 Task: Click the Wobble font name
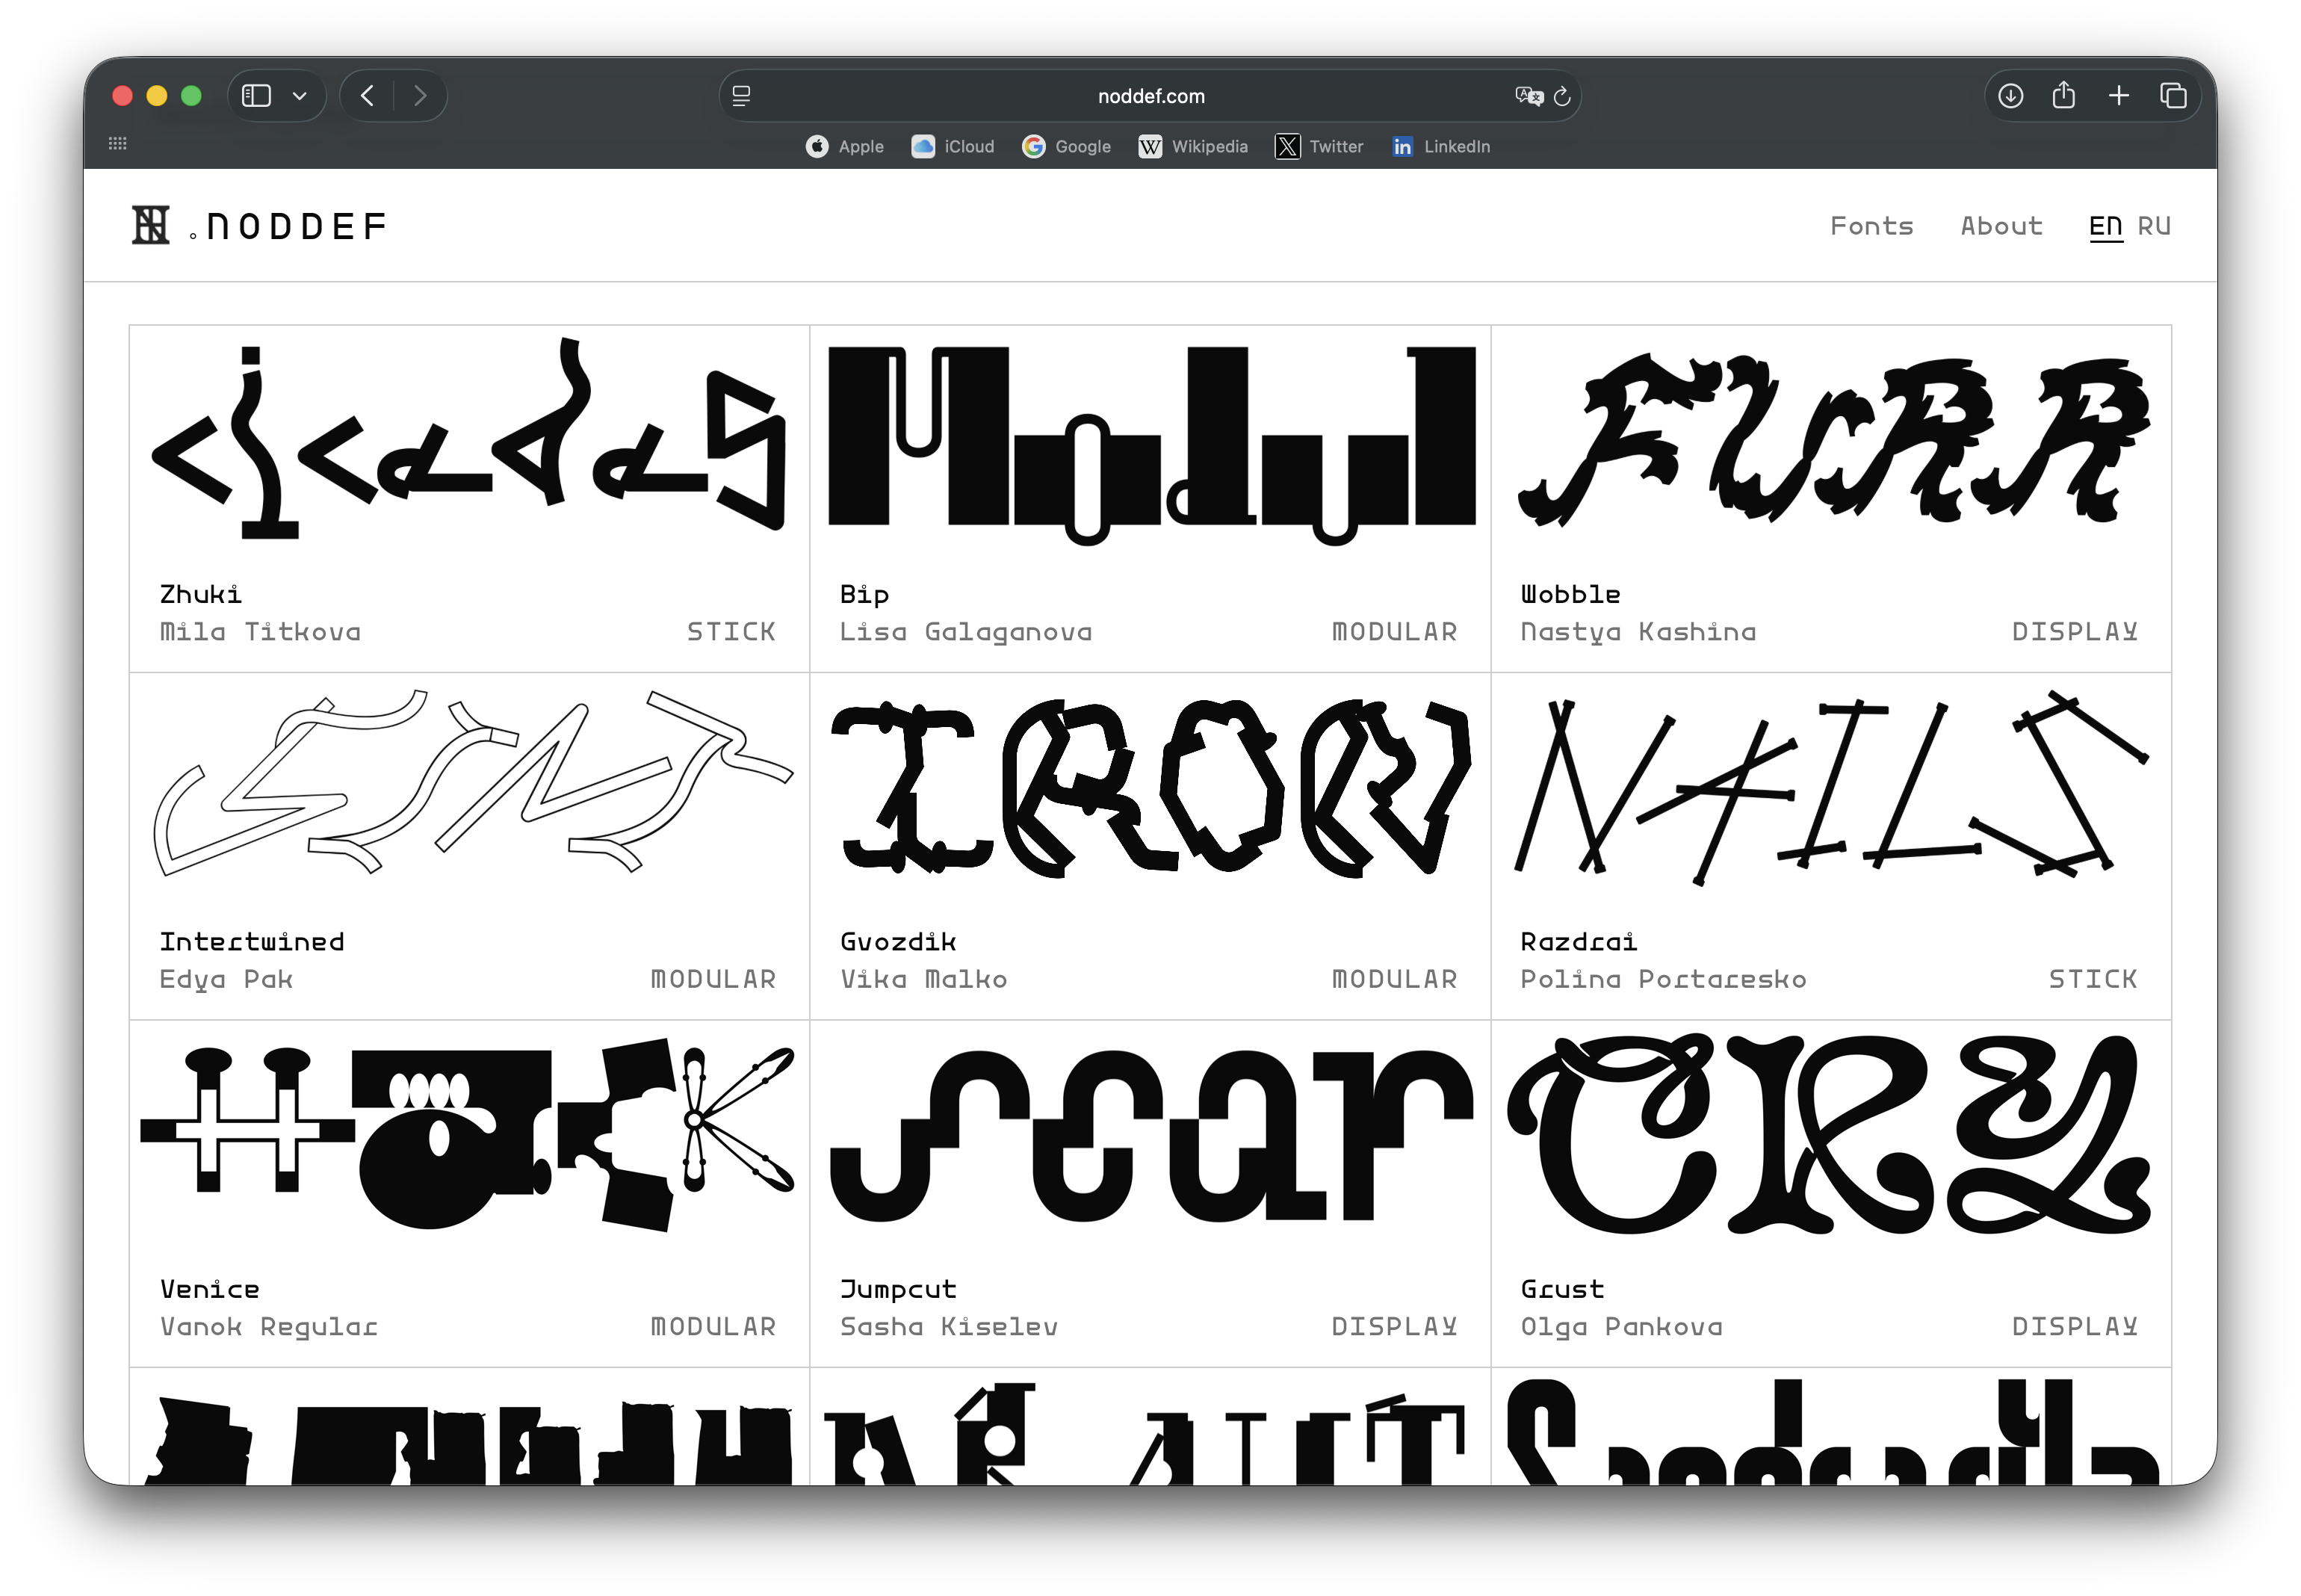[x=1570, y=594]
